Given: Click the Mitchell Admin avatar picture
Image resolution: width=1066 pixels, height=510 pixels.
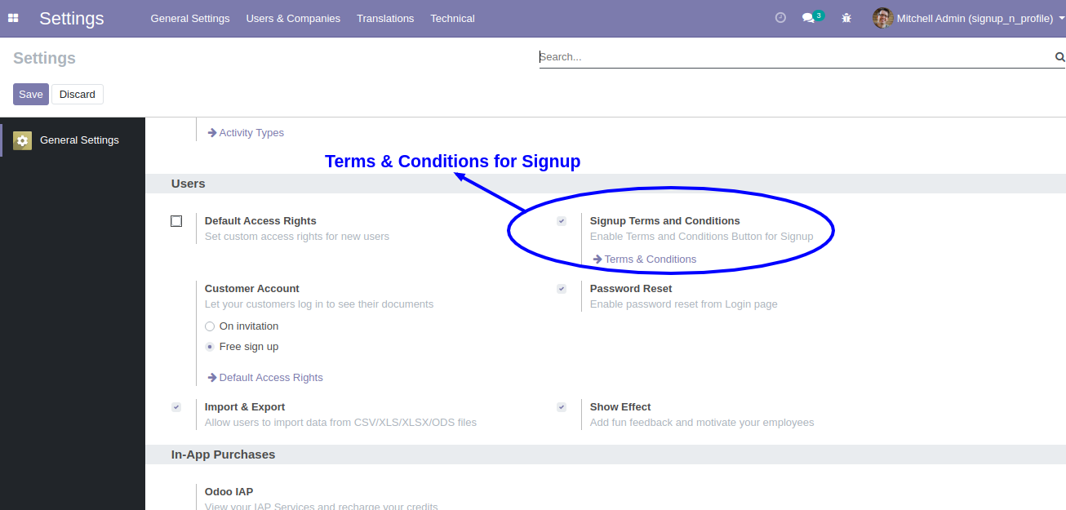Looking at the screenshot, I should pyautogui.click(x=882, y=18).
